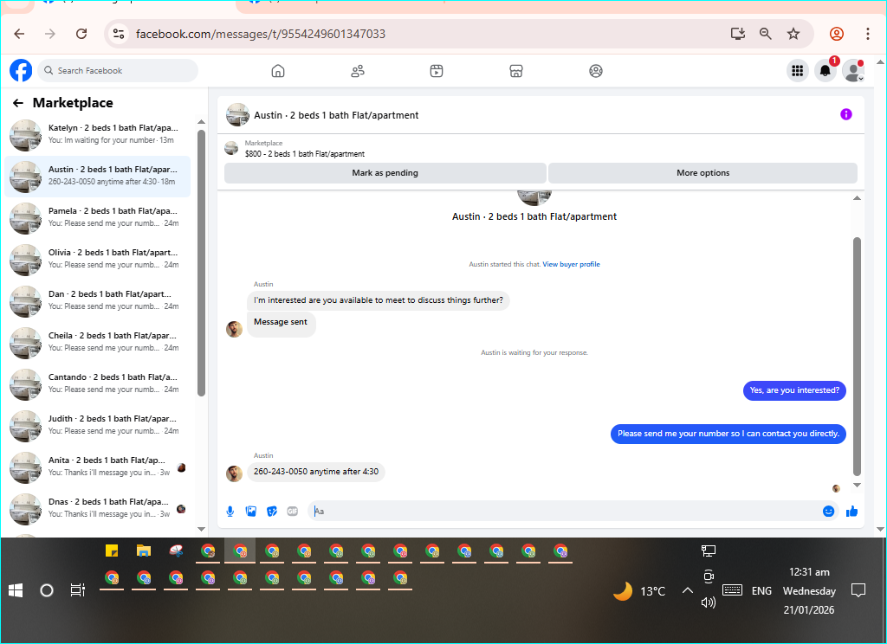Choose a GIF icon
The height and width of the screenshot is (644, 887).
coord(293,512)
